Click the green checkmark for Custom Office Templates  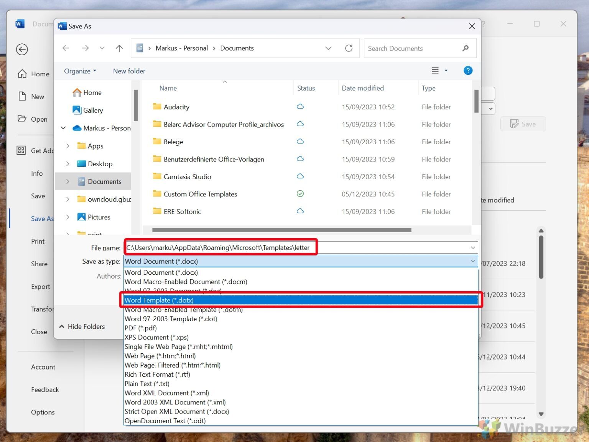[300, 194]
